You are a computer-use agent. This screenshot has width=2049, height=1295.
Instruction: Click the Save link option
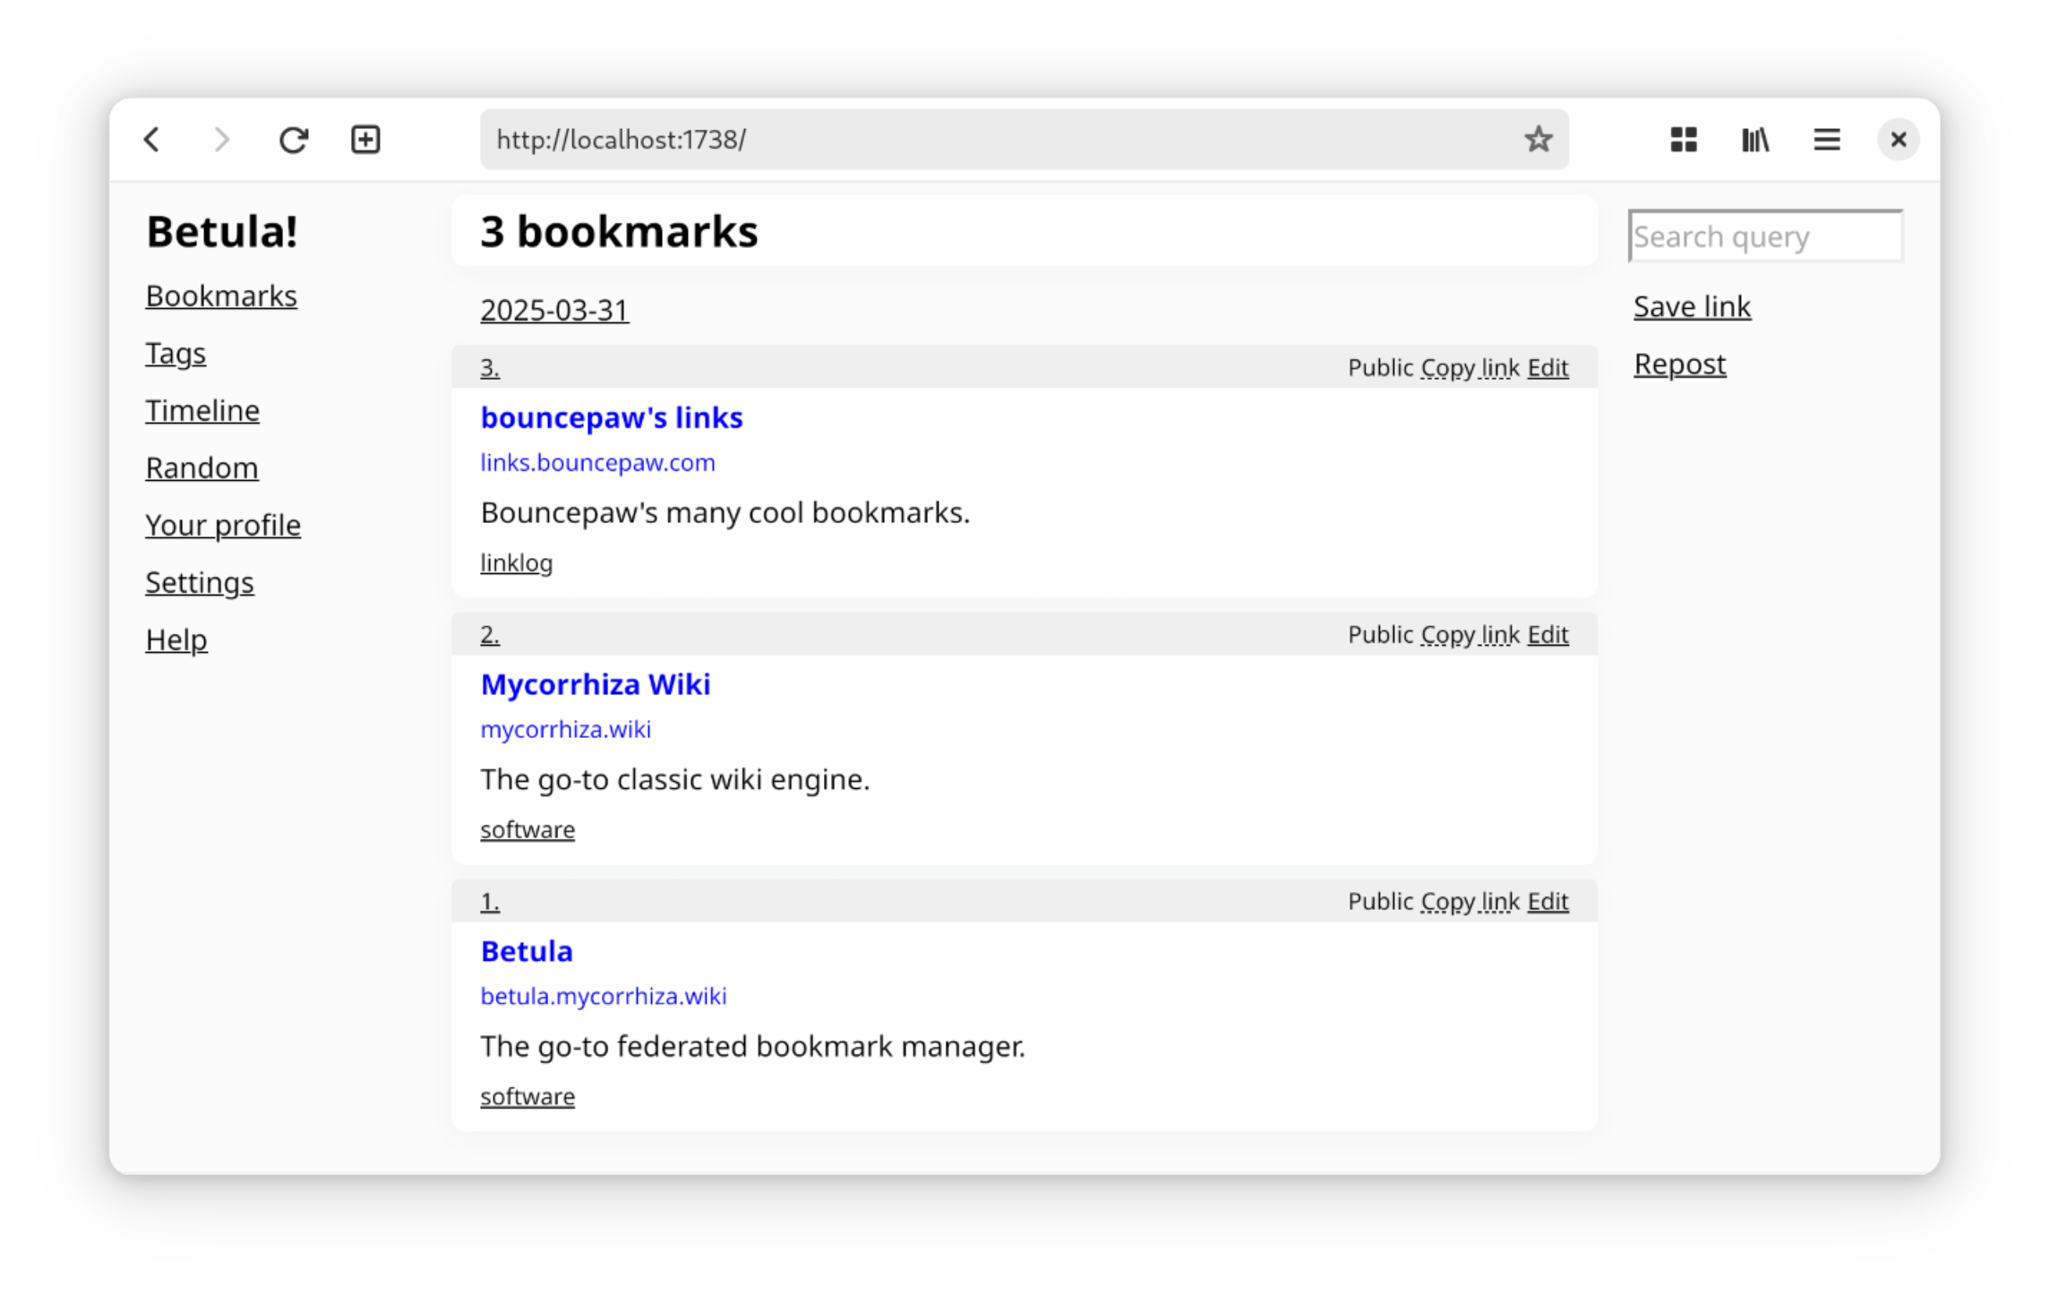click(1691, 307)
